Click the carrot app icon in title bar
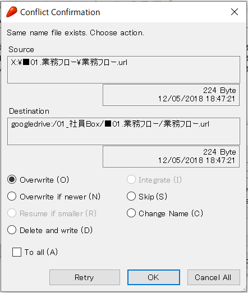 tap(12, 12)
